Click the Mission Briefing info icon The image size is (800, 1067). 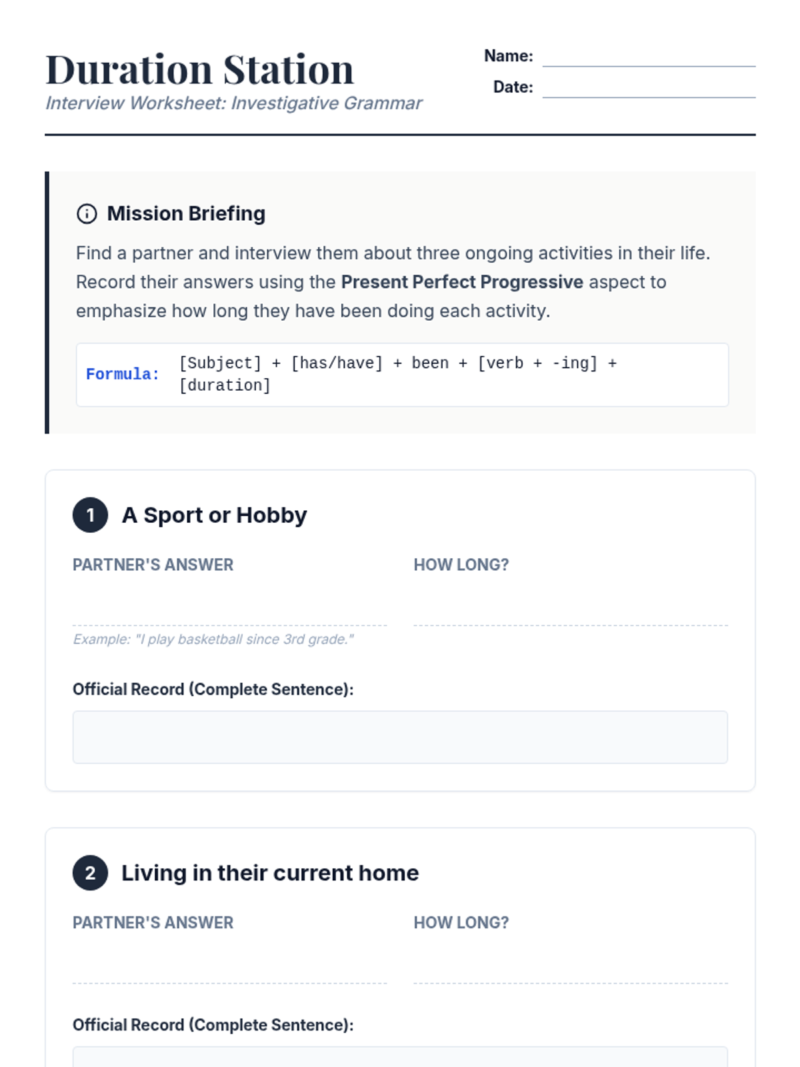click(87, 213)
